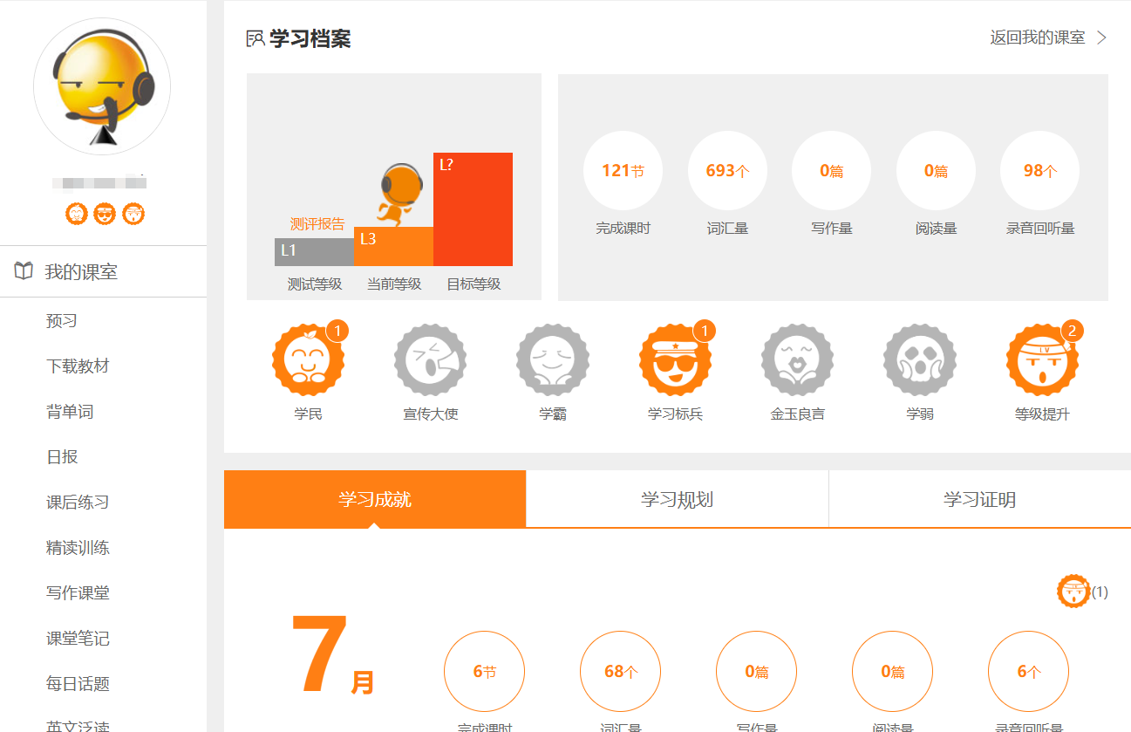Open 预习 in the sidebar
The width and height of the screenshot is (1131, 732).
coord(62,320)
